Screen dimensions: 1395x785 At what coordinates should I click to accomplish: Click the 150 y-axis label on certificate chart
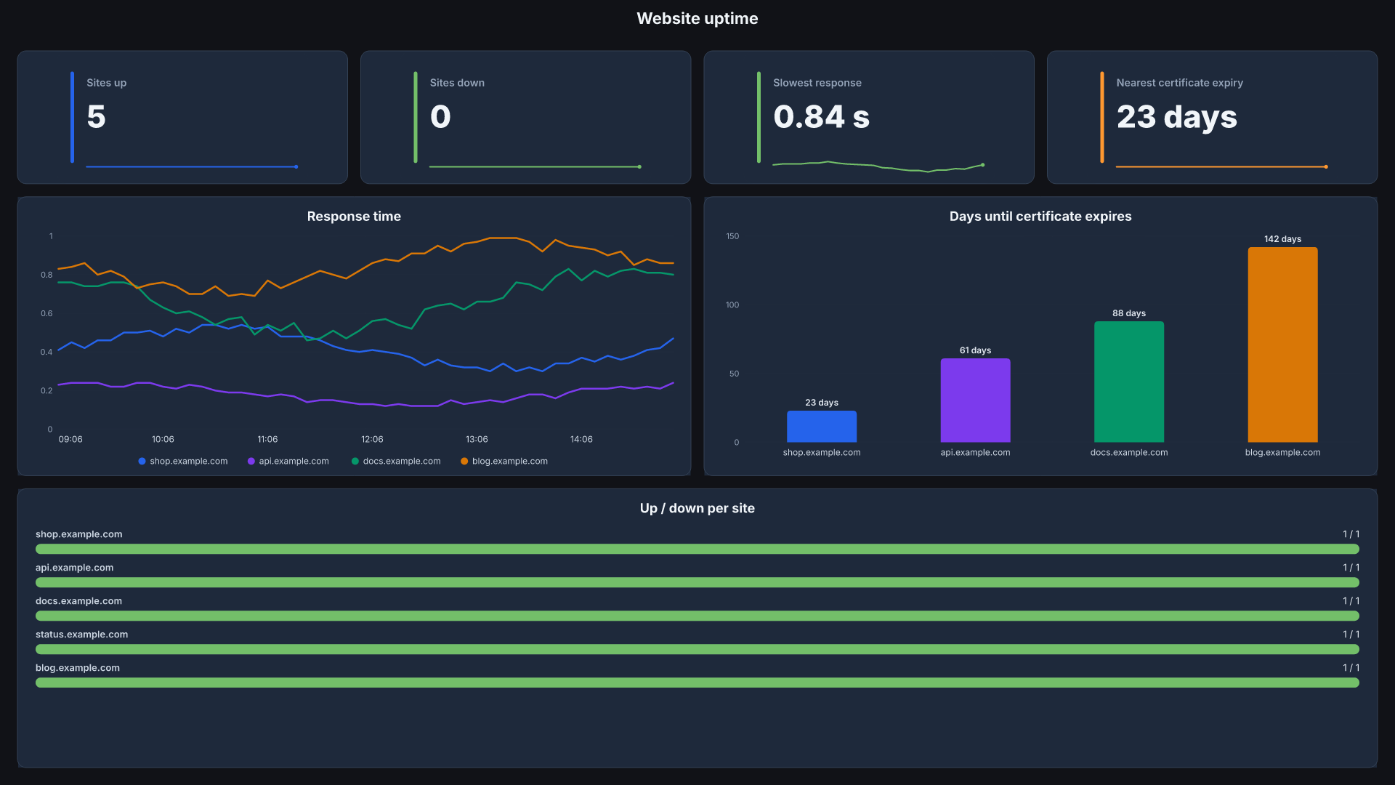click(x=732, y=236)
